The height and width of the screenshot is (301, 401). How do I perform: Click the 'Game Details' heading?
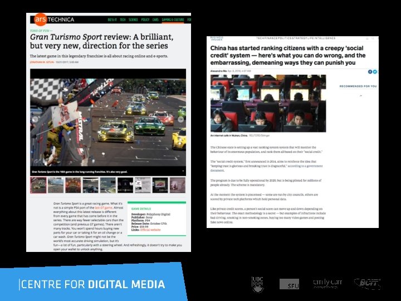click(x=141, y=208)
